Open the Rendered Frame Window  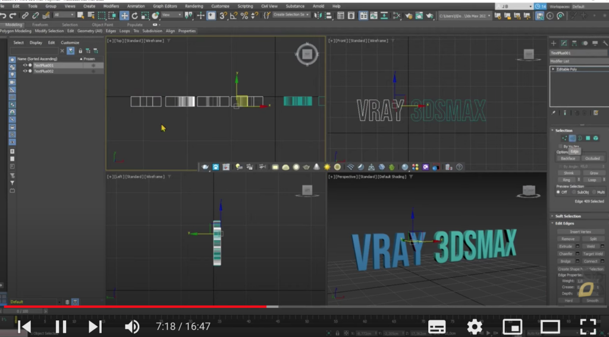(x=419, y=15)
